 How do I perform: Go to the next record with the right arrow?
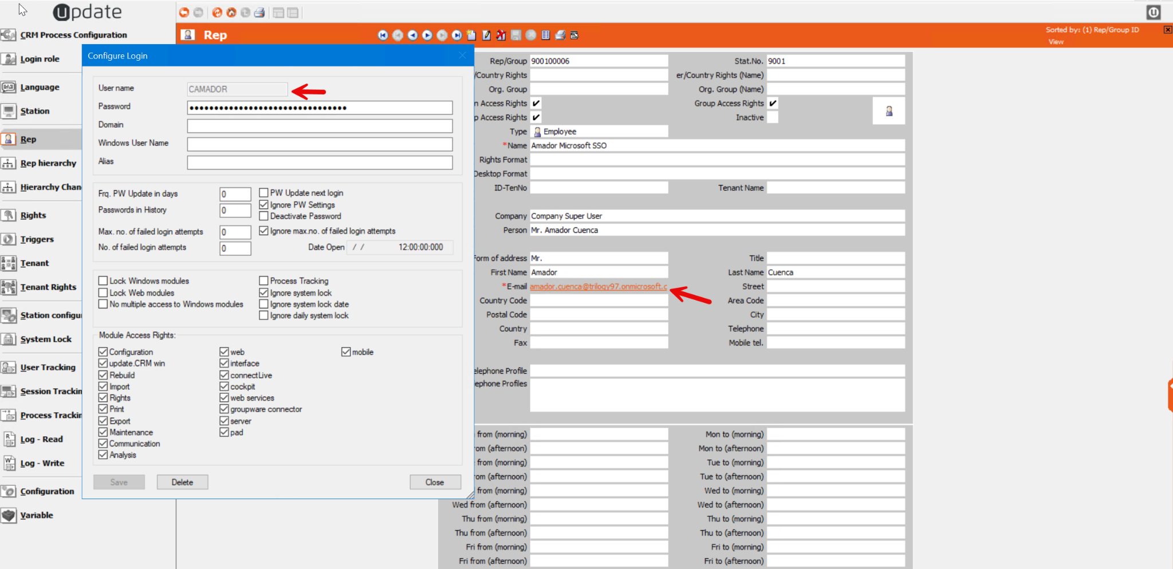point(427,35)
